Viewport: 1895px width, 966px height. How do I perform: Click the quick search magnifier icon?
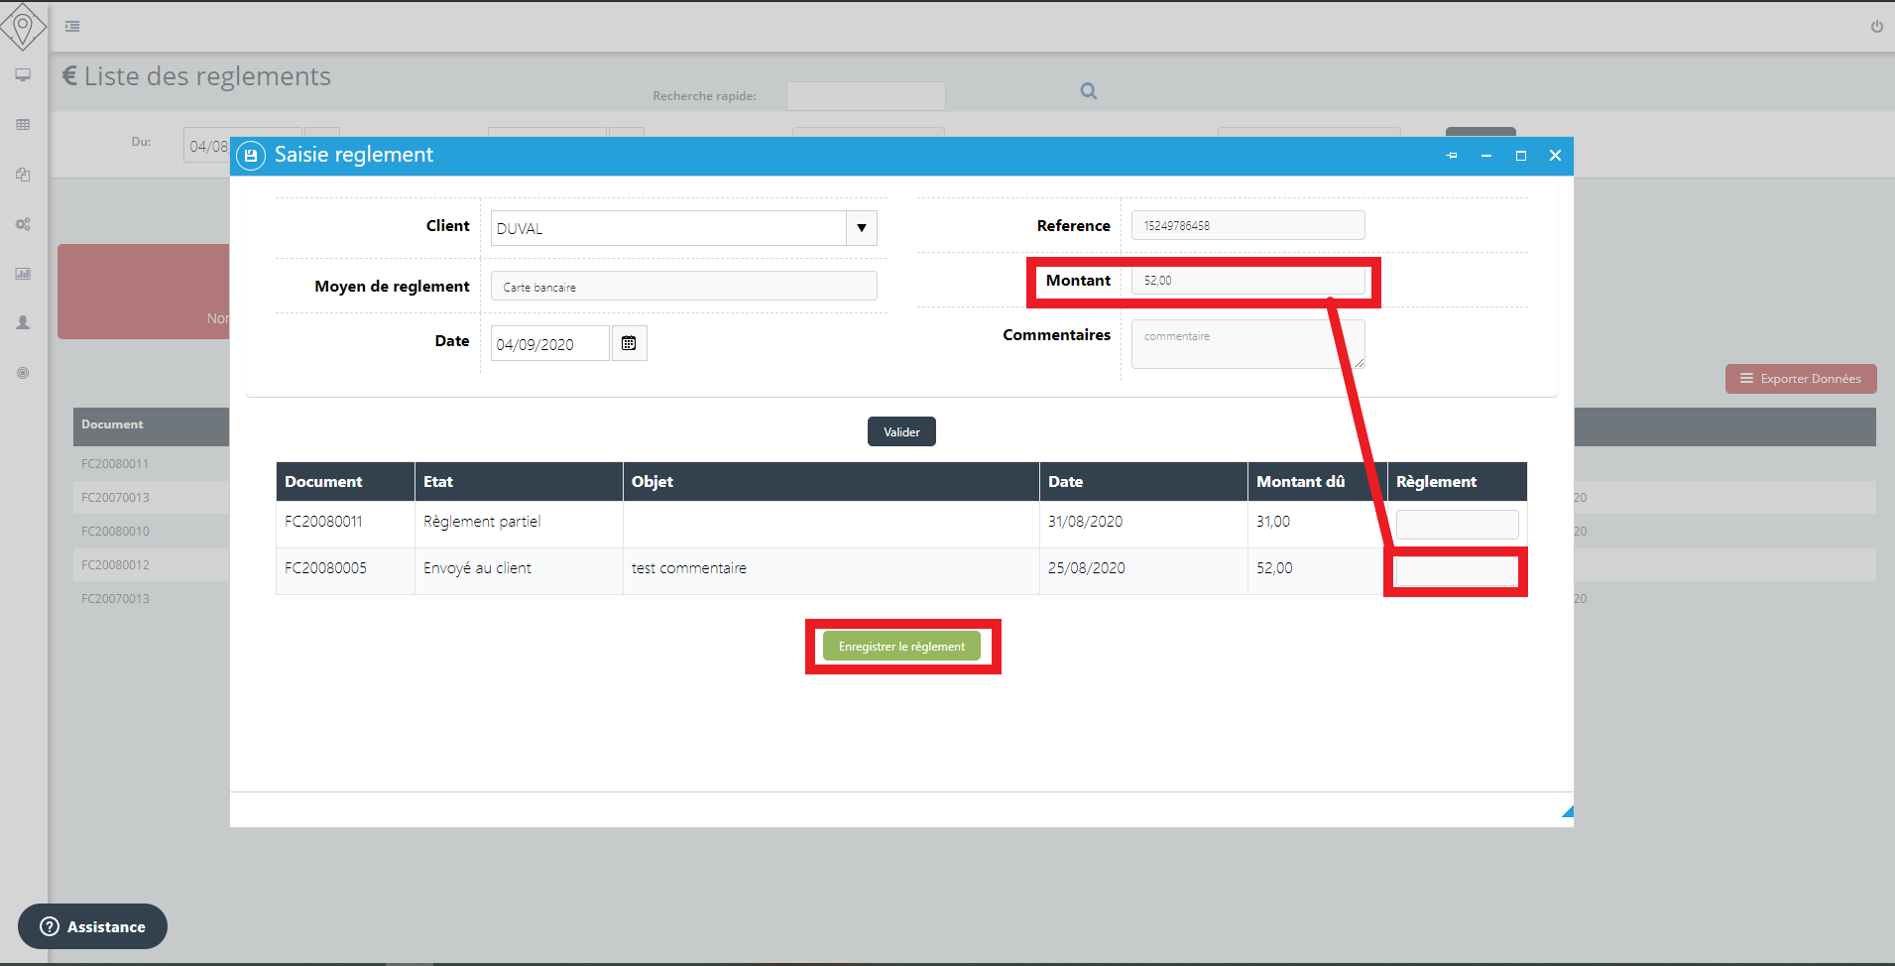(1088, 91)
